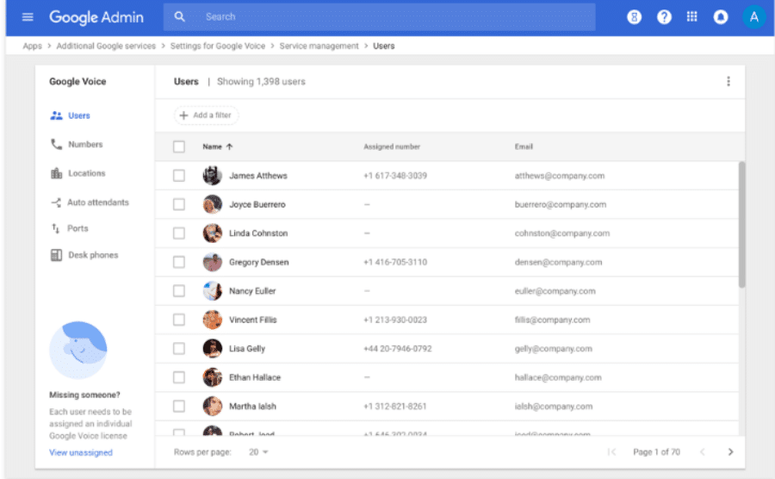This screenshot has width=775, height=479.
Task: Click email densen@company.com
Action: [558, 262]
